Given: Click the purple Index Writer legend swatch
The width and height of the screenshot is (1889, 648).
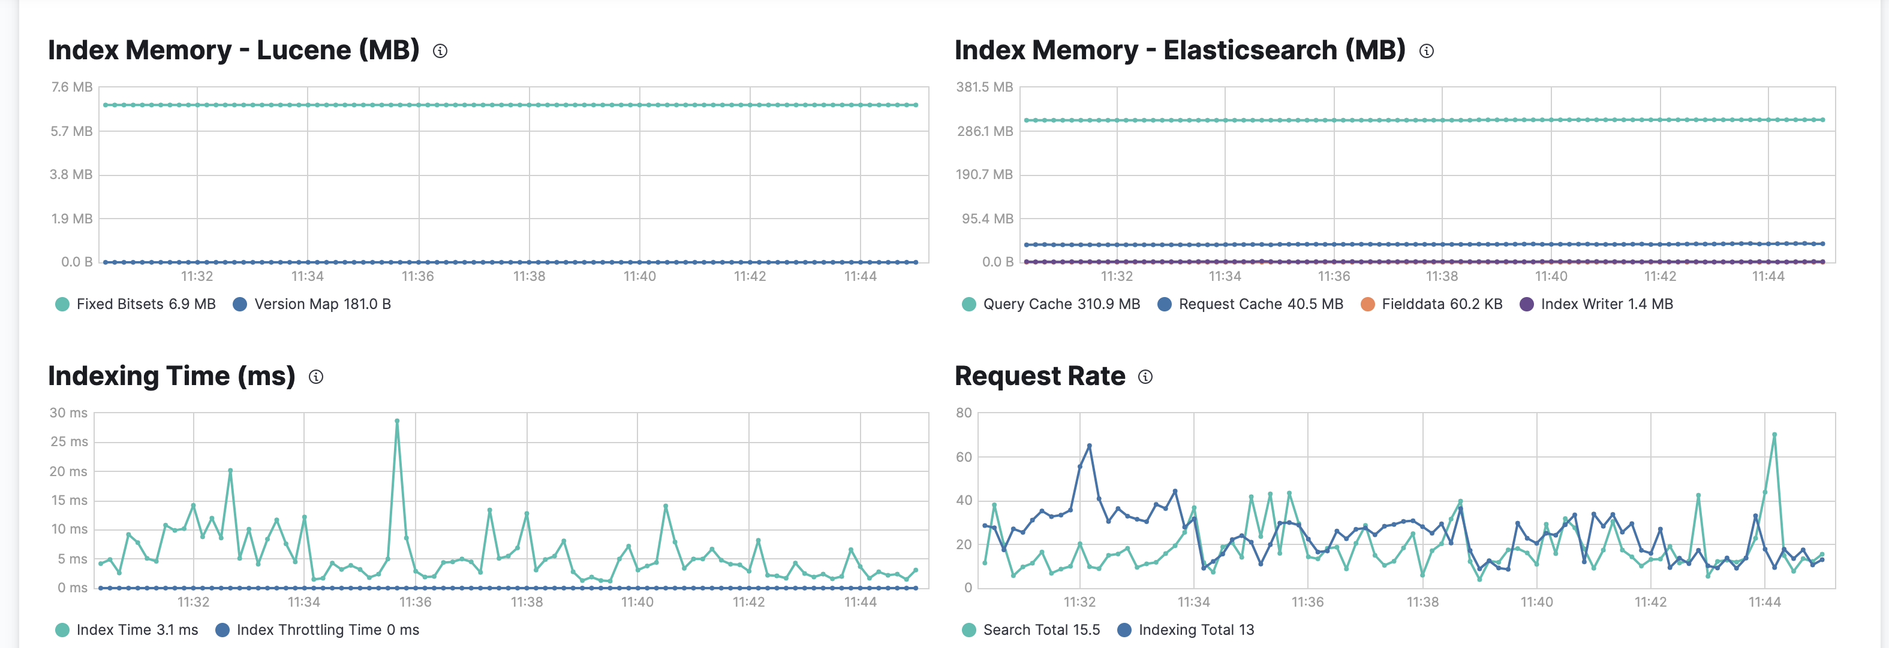Looking at the screenshot, I should pyautogui.click(x=1527, y=305).
